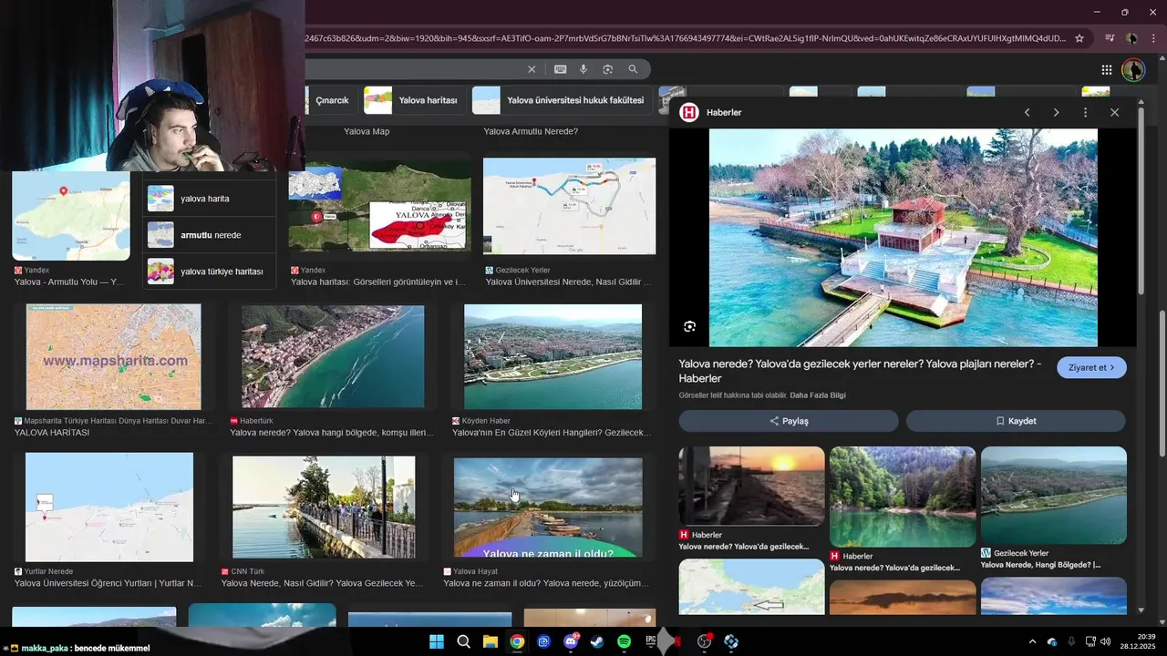Viewport: 1167px width, 656px height.
Task: Open Yalova preview headline link
Action: [x=860, y=371]
